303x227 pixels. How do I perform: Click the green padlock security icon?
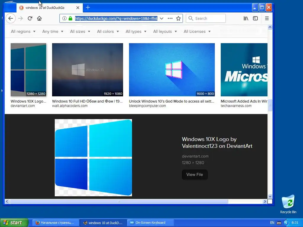[x=70, y=18]
